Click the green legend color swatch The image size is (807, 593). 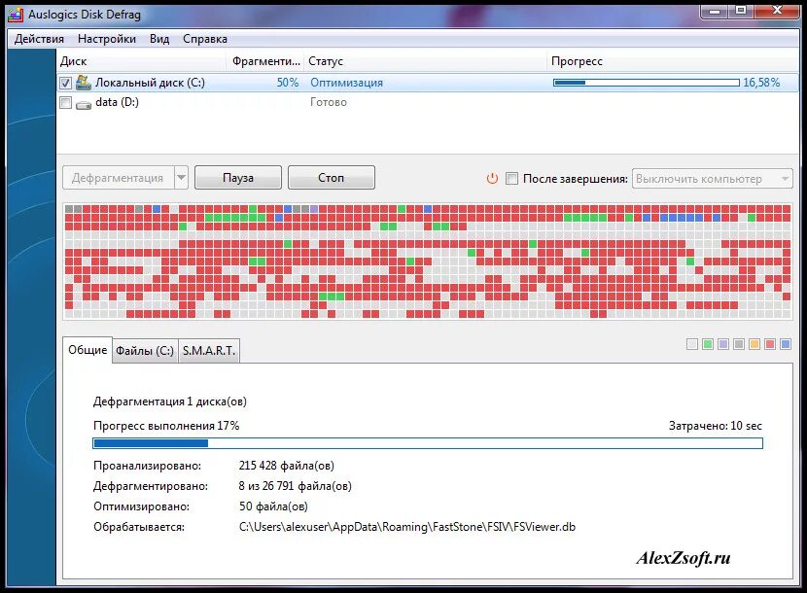(708, 344)
